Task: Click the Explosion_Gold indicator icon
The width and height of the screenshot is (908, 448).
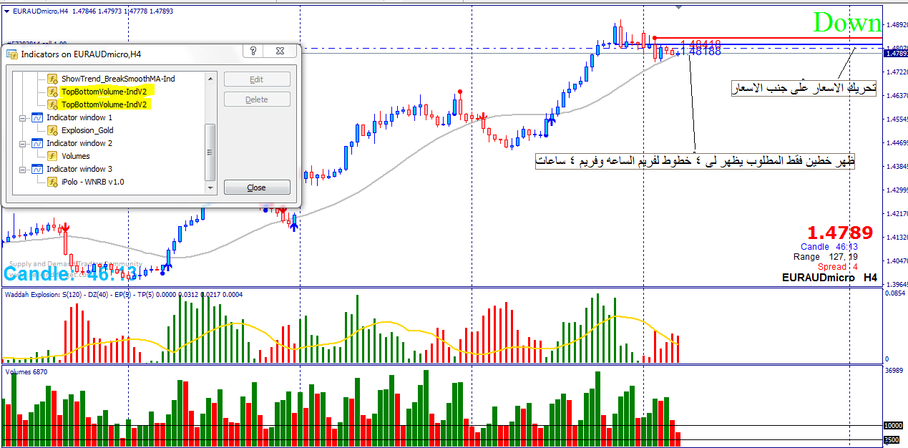Action: [52, 130]
